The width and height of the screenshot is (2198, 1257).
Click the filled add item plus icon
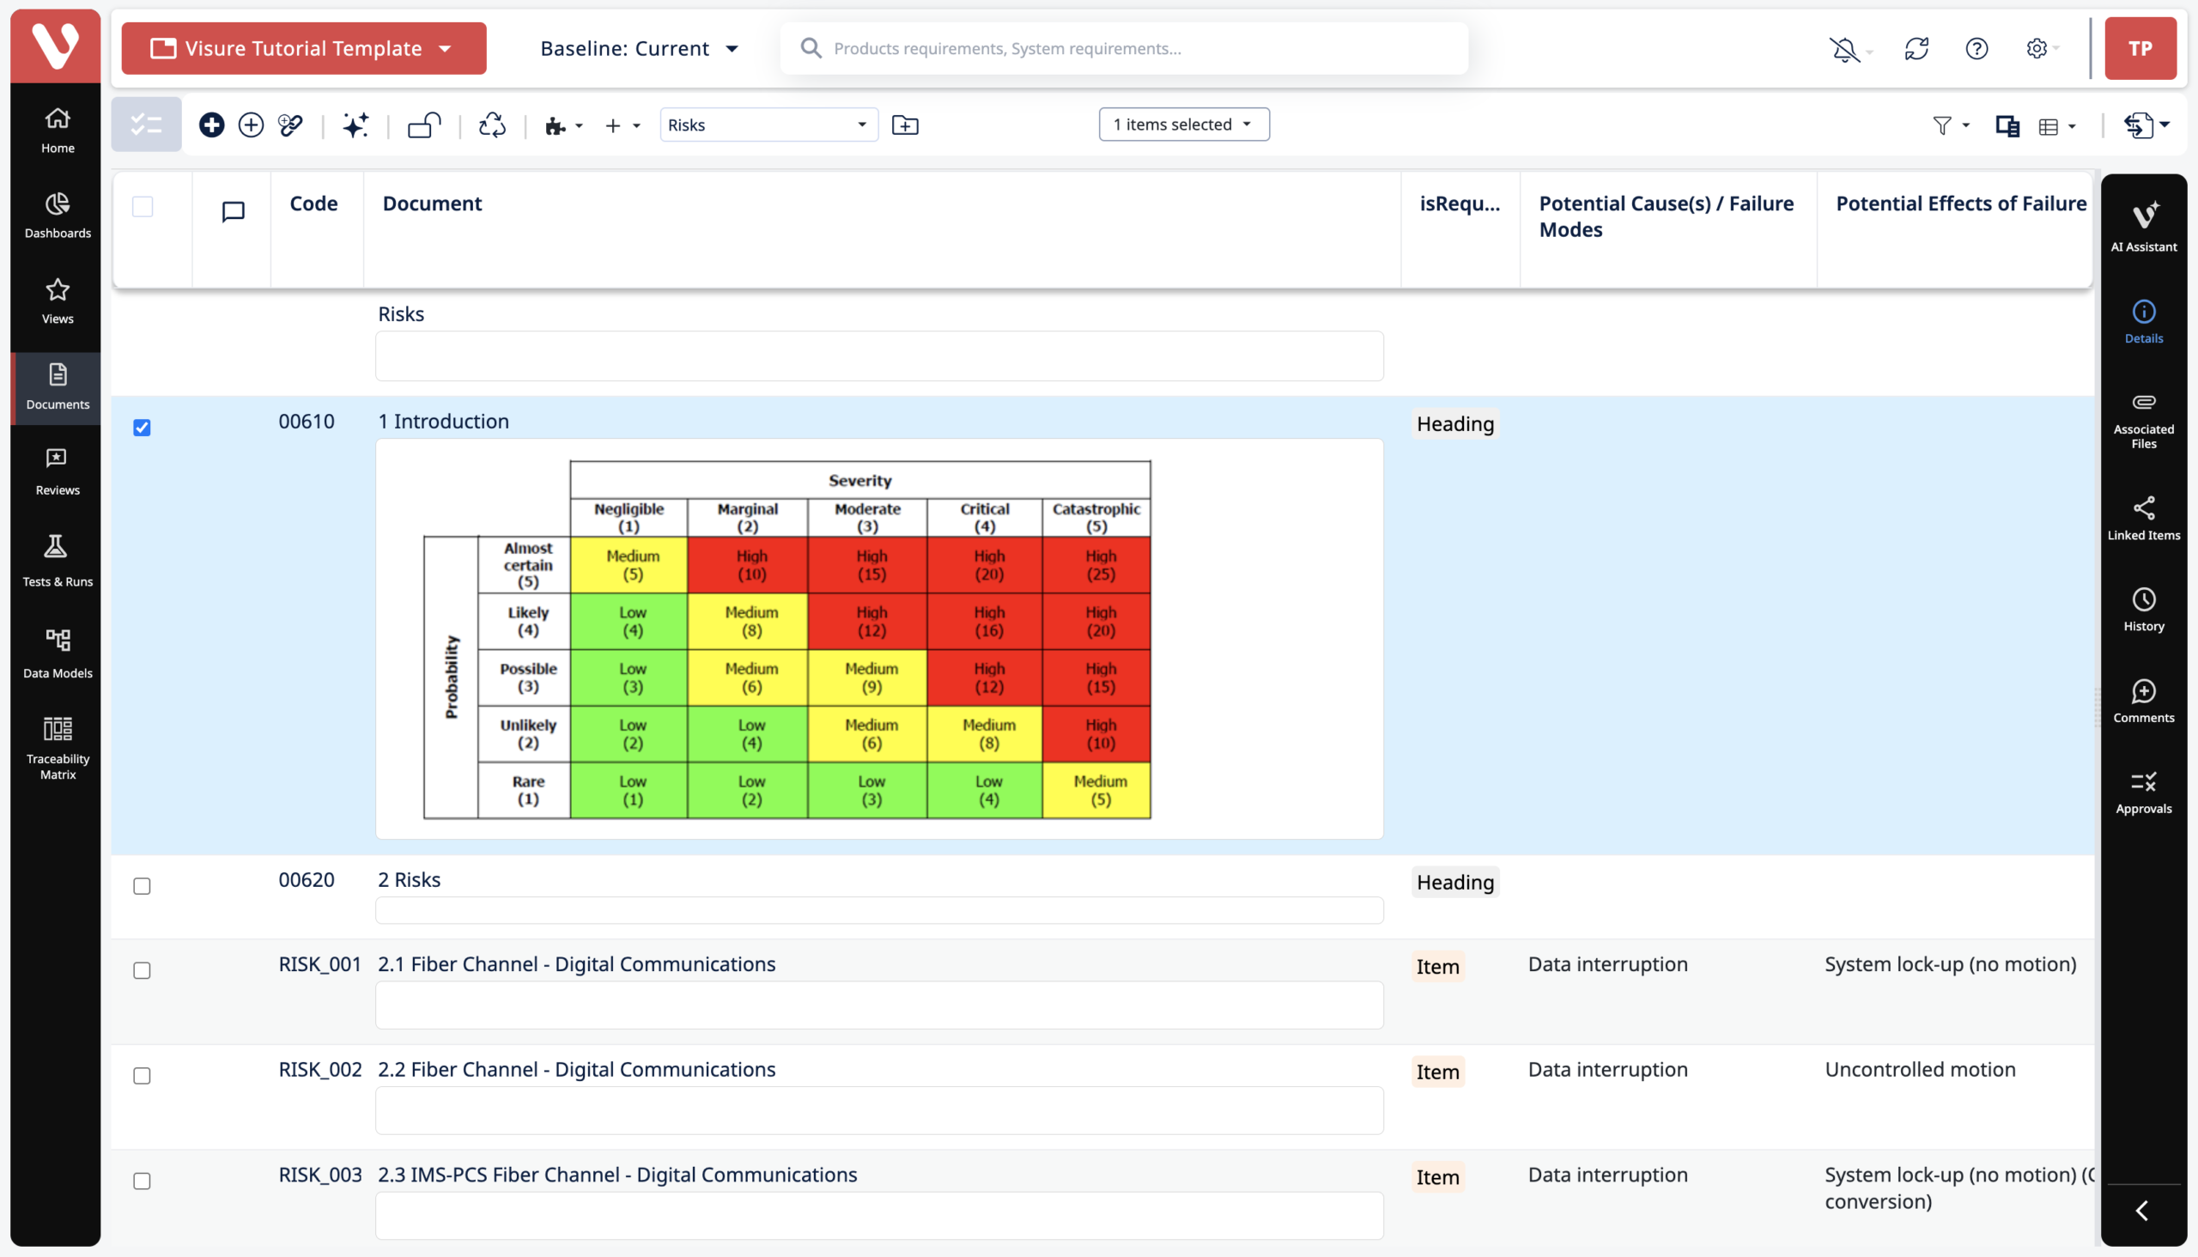click(x=211, y=125)
